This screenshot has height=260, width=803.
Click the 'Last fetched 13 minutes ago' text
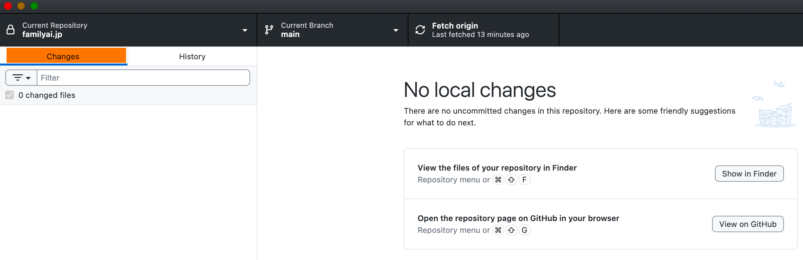(480, 35)
